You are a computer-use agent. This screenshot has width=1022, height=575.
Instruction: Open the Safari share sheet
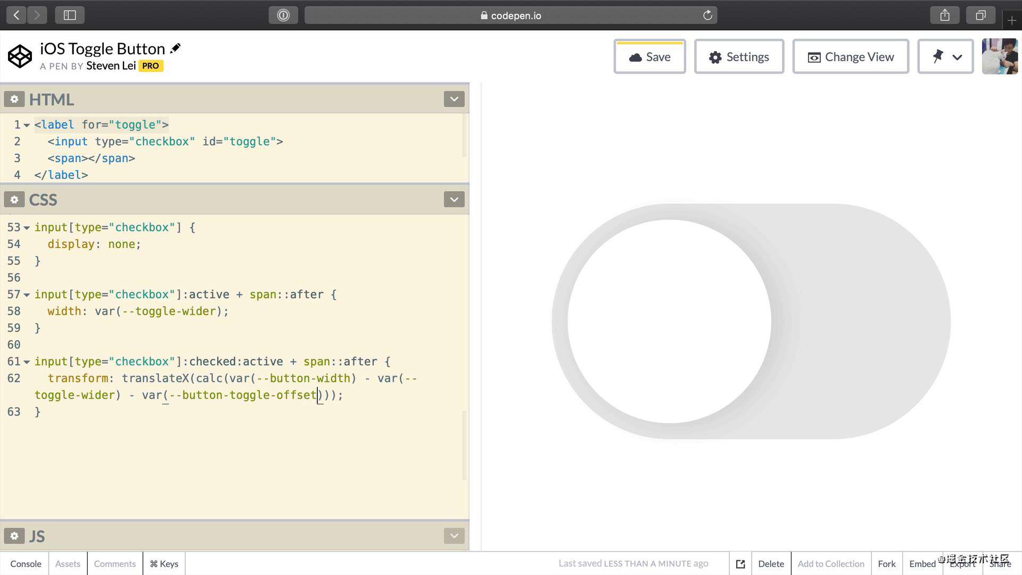pyautogui.click(x=945, y=15)
